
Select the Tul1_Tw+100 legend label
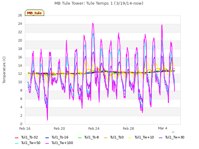[62, 143]
